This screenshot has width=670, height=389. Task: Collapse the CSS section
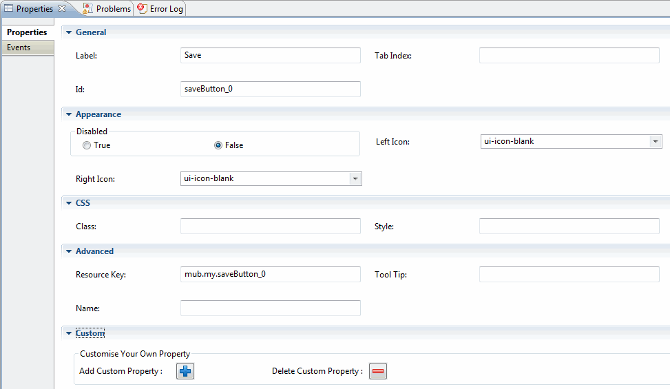tap(69, 203)
